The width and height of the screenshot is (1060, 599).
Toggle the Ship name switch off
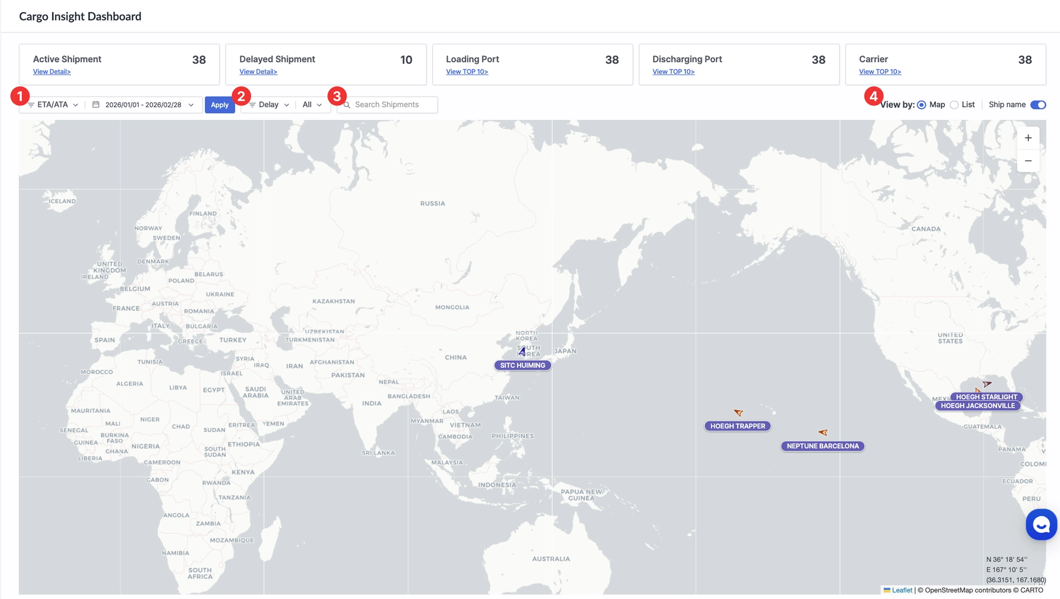[x=1038, y=104]
